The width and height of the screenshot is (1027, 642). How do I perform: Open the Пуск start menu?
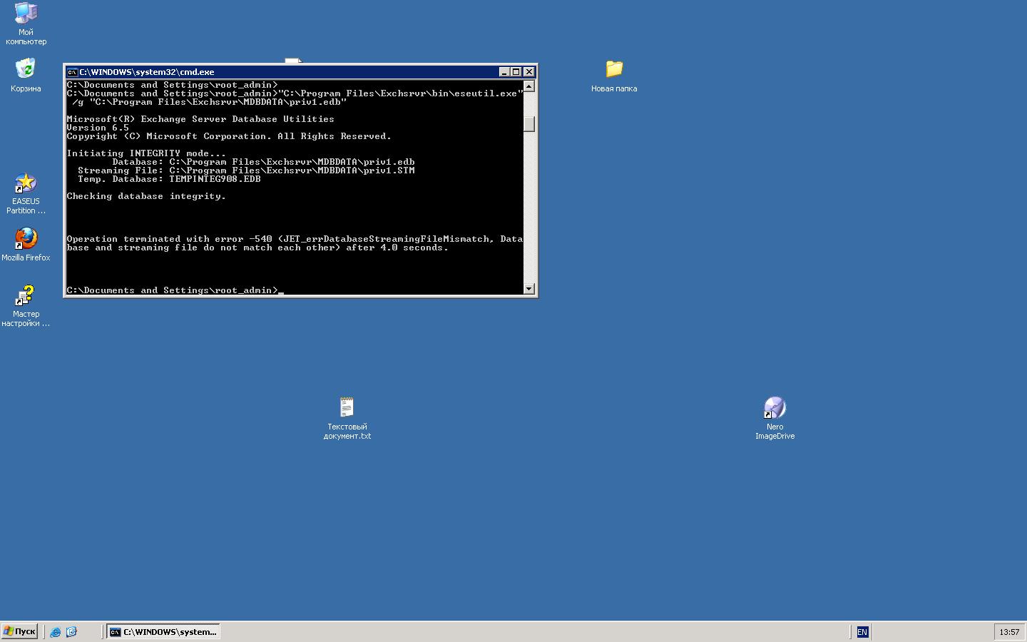(19, 632)
